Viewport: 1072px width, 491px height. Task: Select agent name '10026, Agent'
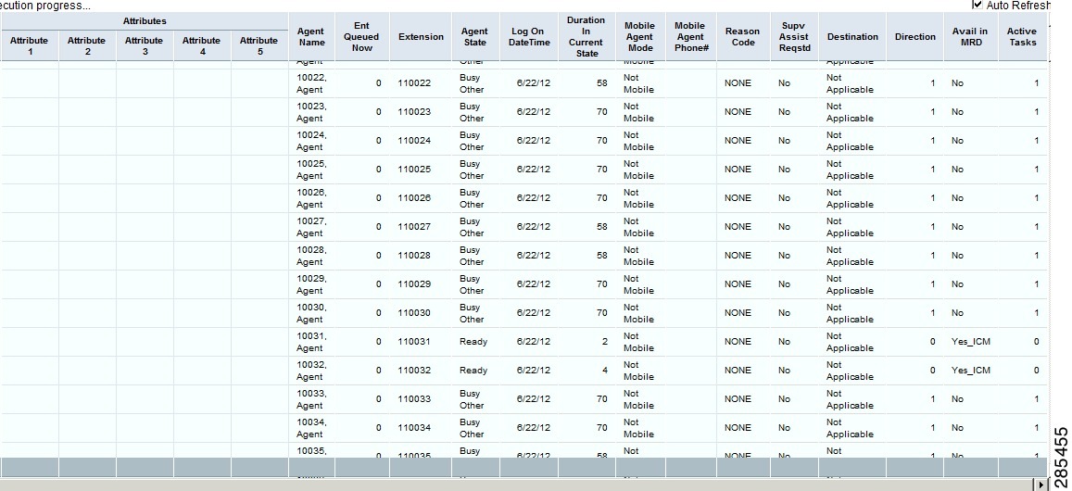[x=311, y=198]
